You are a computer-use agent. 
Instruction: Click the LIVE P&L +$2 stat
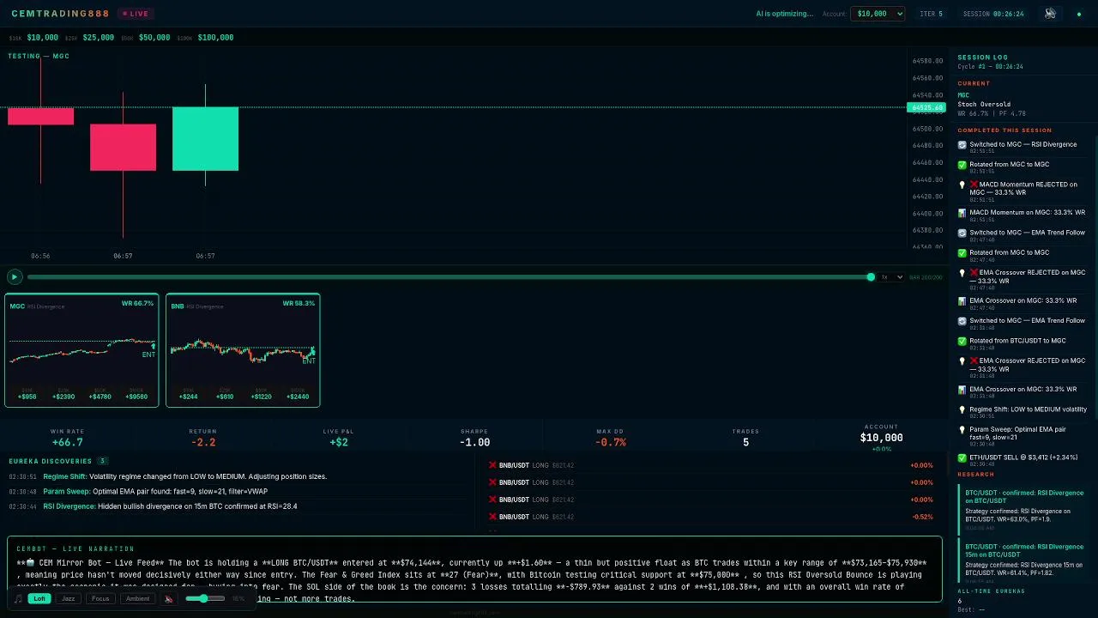338,438
